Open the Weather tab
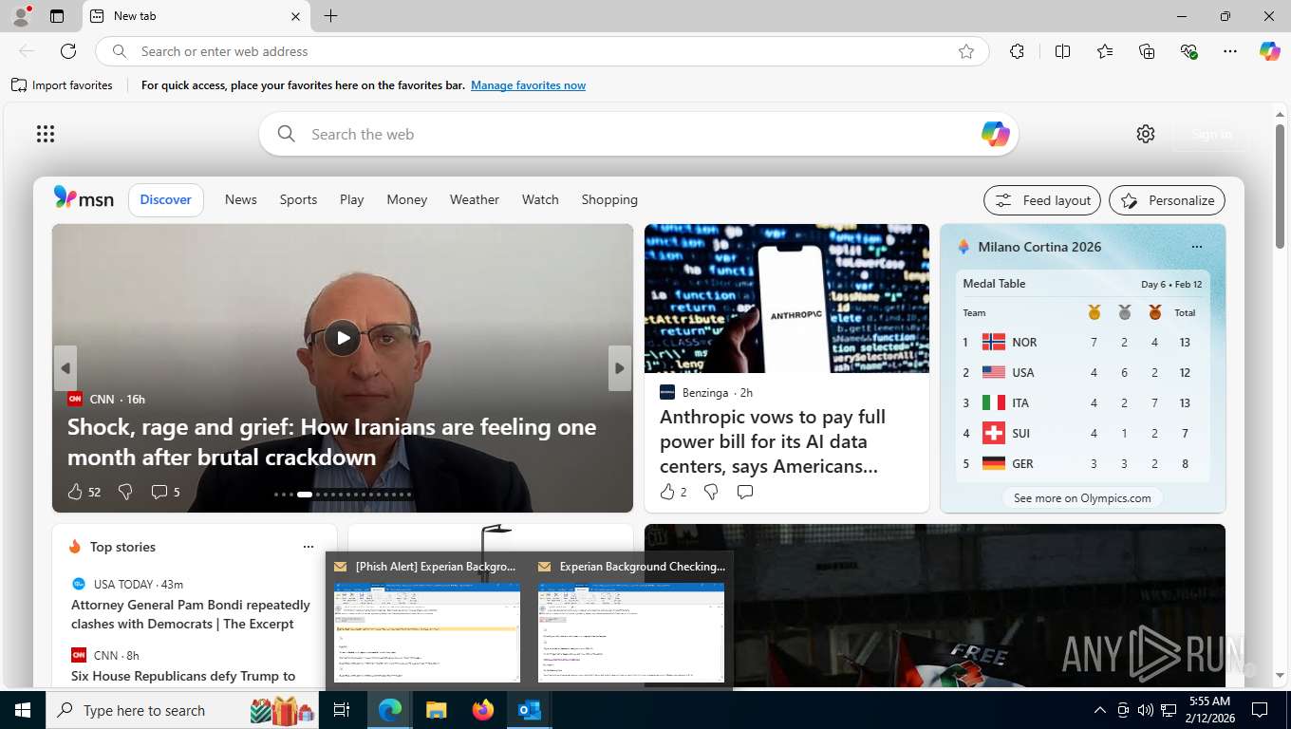 (475, 199)
